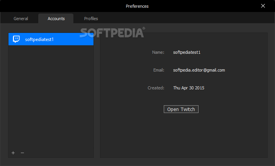The width and height of the screenshot is (275, 166).
Task: Click the Preferences window title
Action: point(137,6)
